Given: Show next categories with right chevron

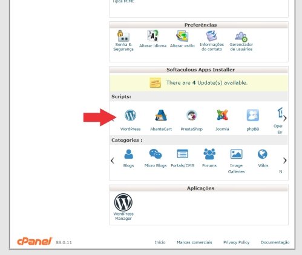Looking at the screenshot, I should pos(285,161).
